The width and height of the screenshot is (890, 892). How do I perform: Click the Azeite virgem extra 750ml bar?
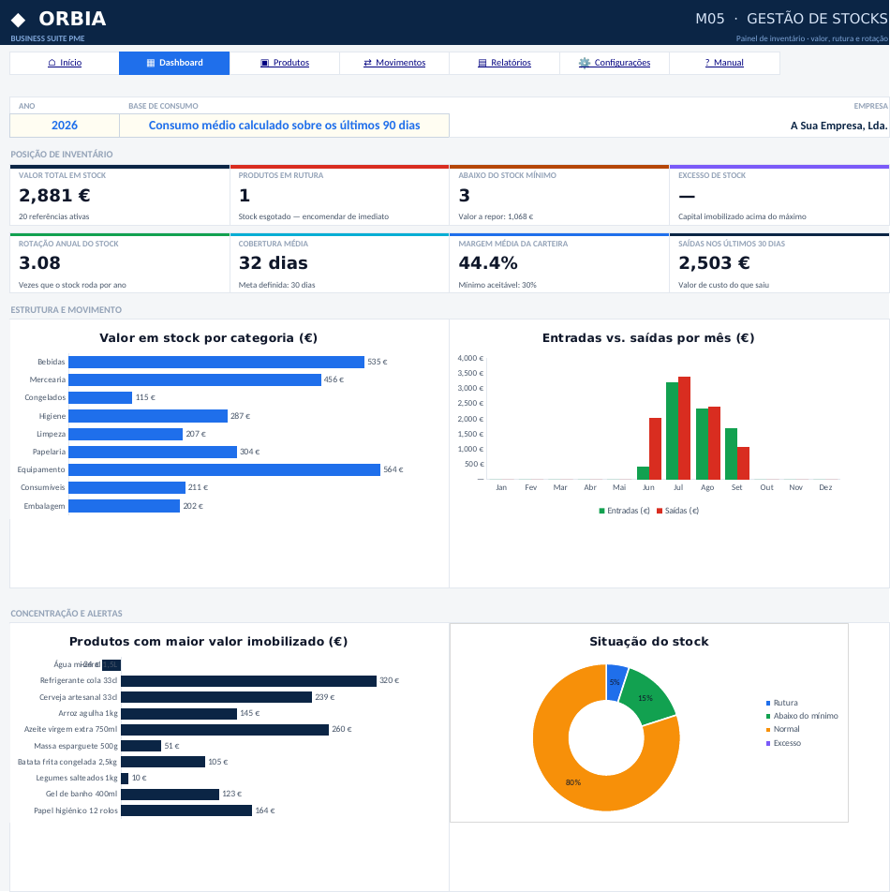pos(225,730)
